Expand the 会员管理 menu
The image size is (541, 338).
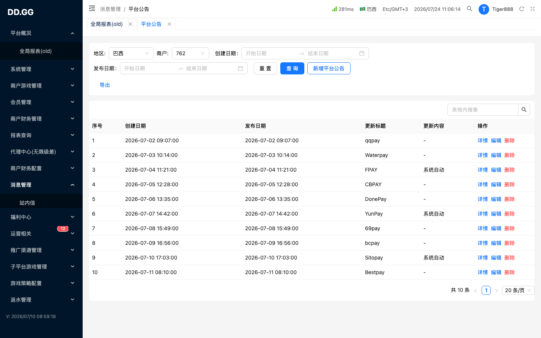click(x=41, y=102)
